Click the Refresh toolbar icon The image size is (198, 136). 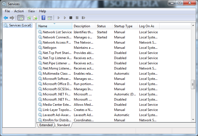pos(29,18)
